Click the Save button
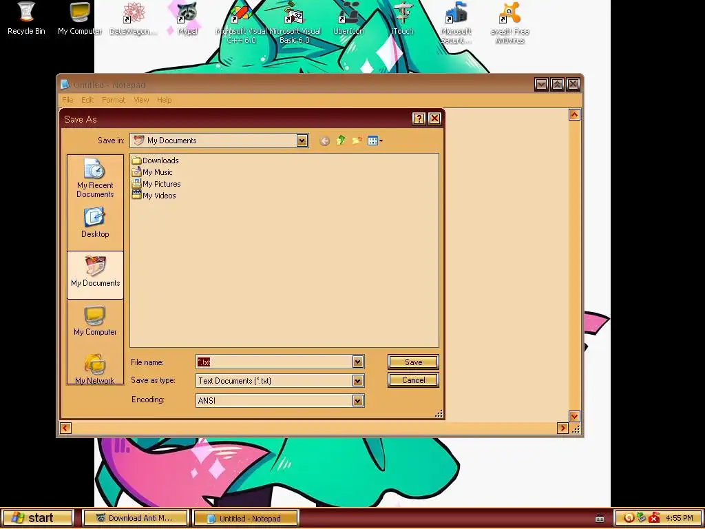The width and height of the screenshot is (705, 529). click(x=413, y=362)
